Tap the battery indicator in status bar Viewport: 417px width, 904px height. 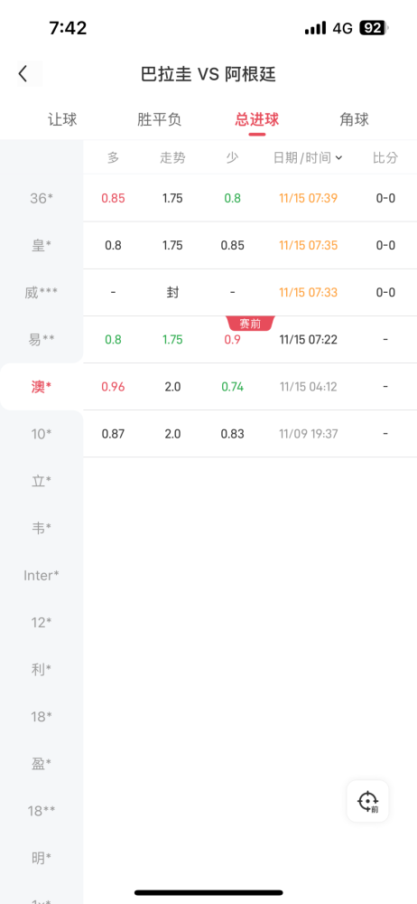click(374, 28)
